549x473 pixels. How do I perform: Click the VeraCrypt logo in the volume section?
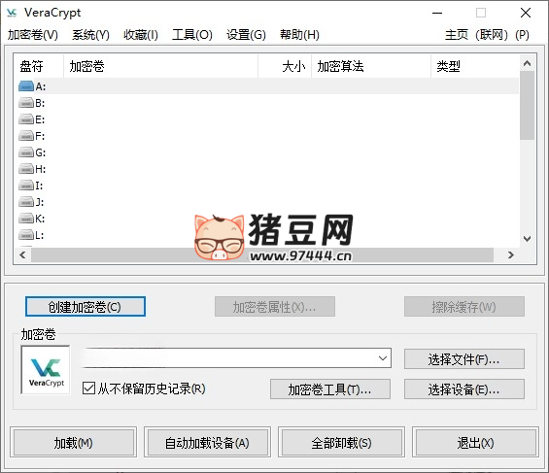pyautogui.click(x=46, y=370)
